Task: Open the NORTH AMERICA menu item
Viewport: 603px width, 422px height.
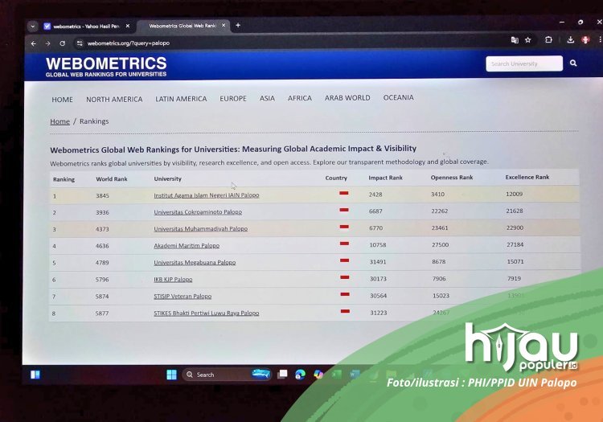Action: pyautogui.click(x=114, y=100)
